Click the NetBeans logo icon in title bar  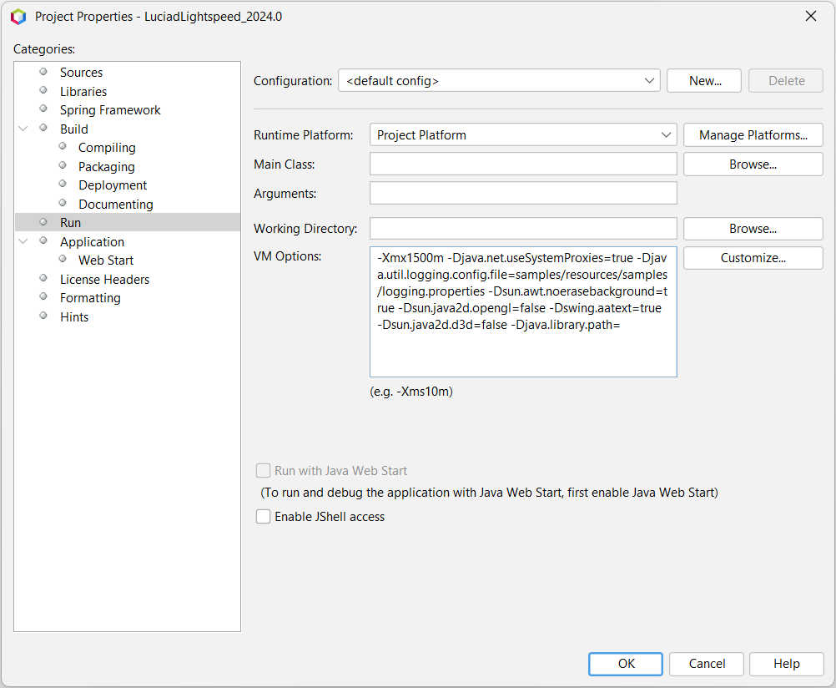(18, 17)
